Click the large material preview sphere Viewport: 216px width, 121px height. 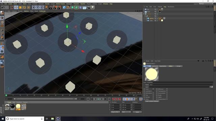click(x=152, y=74)
